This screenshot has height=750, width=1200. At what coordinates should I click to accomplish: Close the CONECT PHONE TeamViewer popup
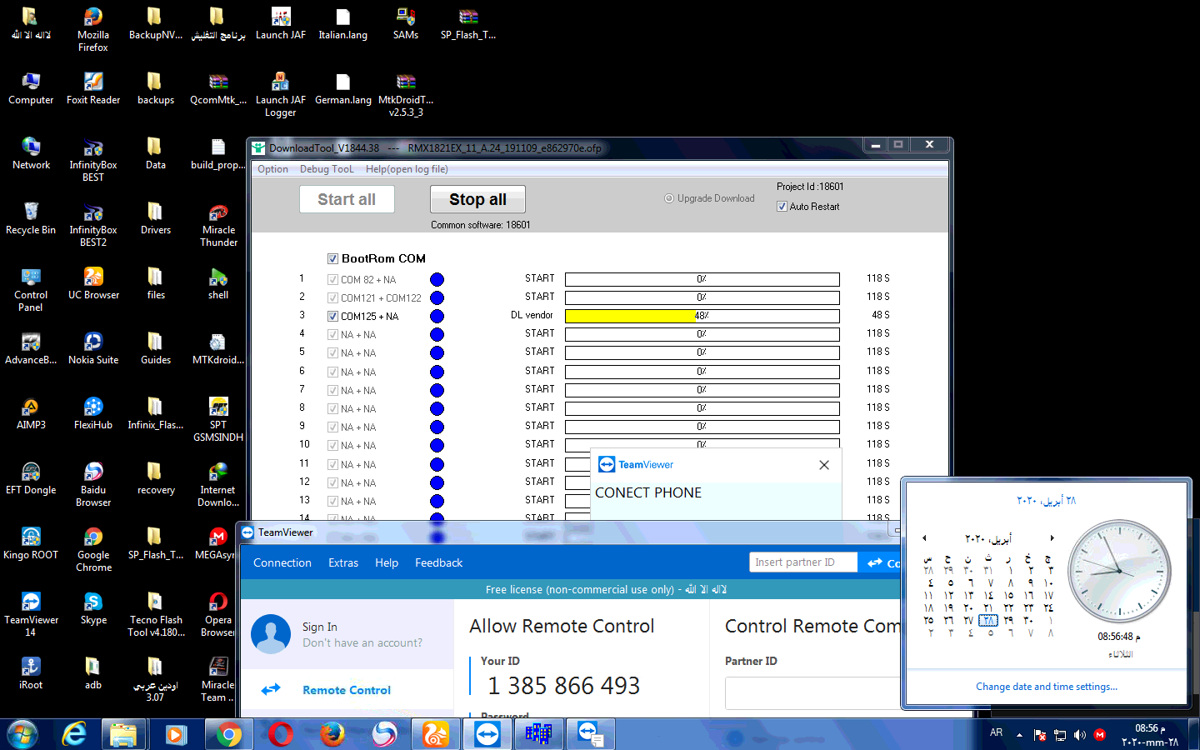pyautogui.click(x=824, y=465)
